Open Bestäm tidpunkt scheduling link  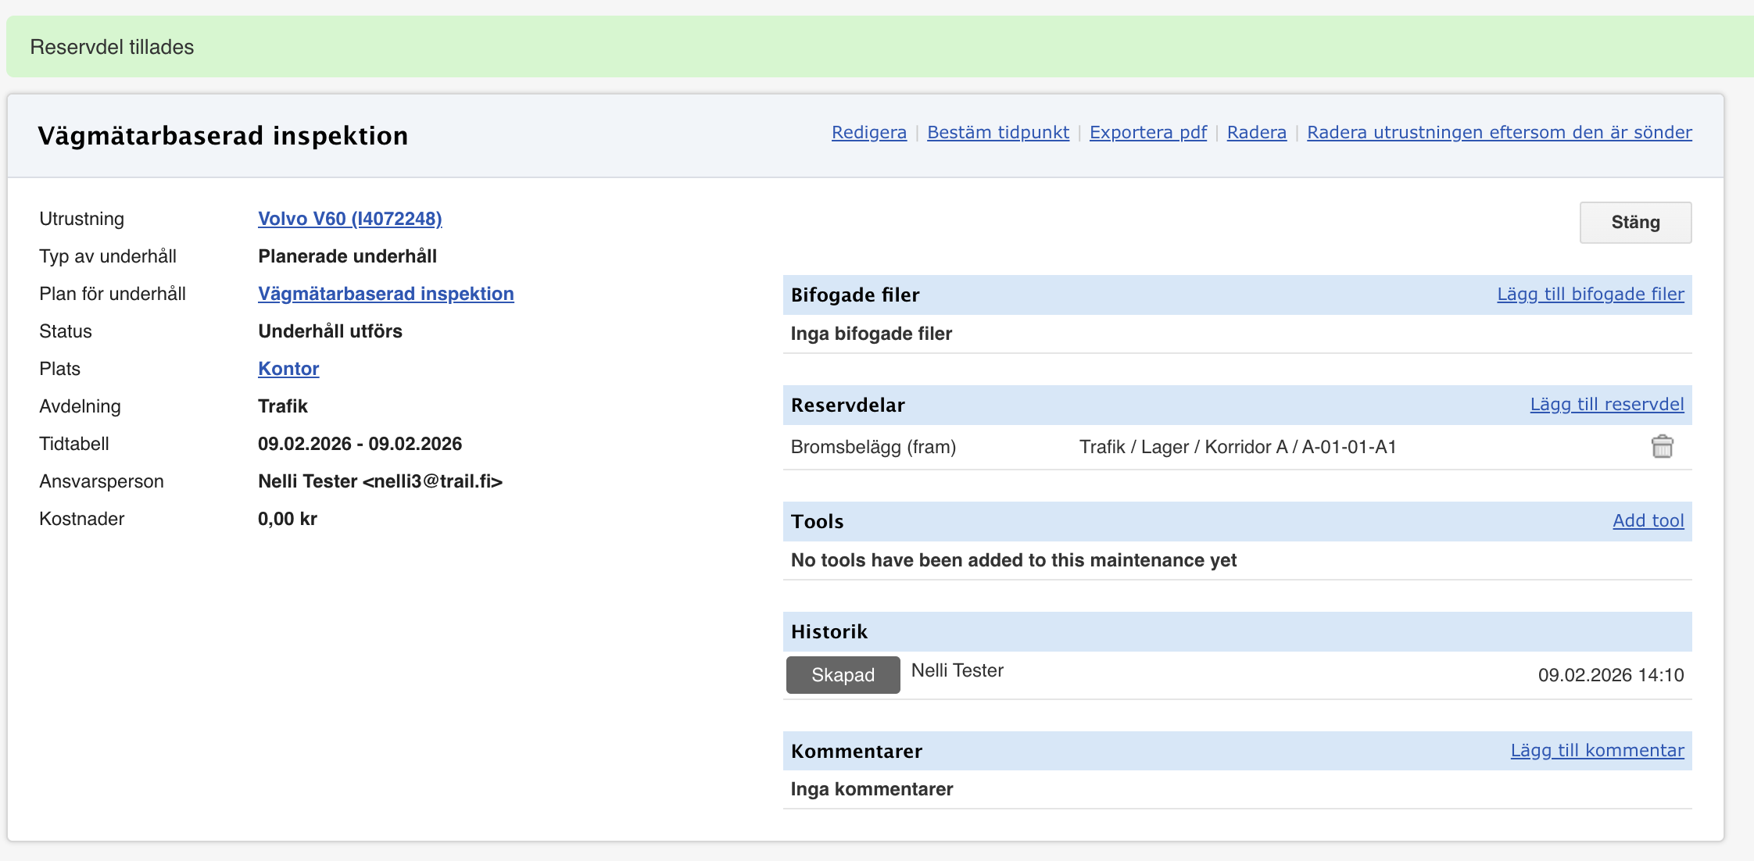[x=997, y=132]
